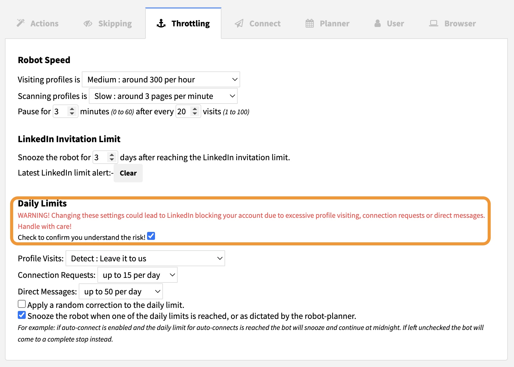Open the Connection Requests per day dropdown
This screenshot has width=514, height=367.
pyautogui.click(x=138, y=275)
